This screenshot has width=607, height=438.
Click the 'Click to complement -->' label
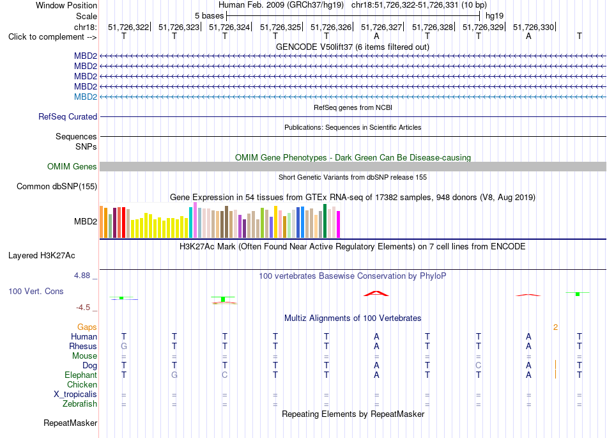(52, 37)
